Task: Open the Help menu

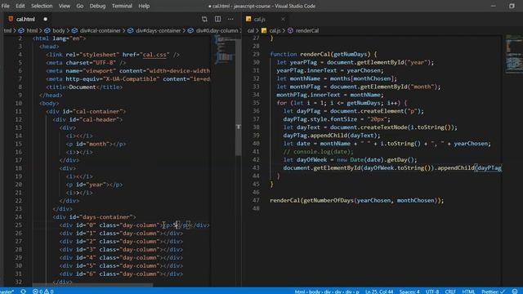Action: point(144,6)
